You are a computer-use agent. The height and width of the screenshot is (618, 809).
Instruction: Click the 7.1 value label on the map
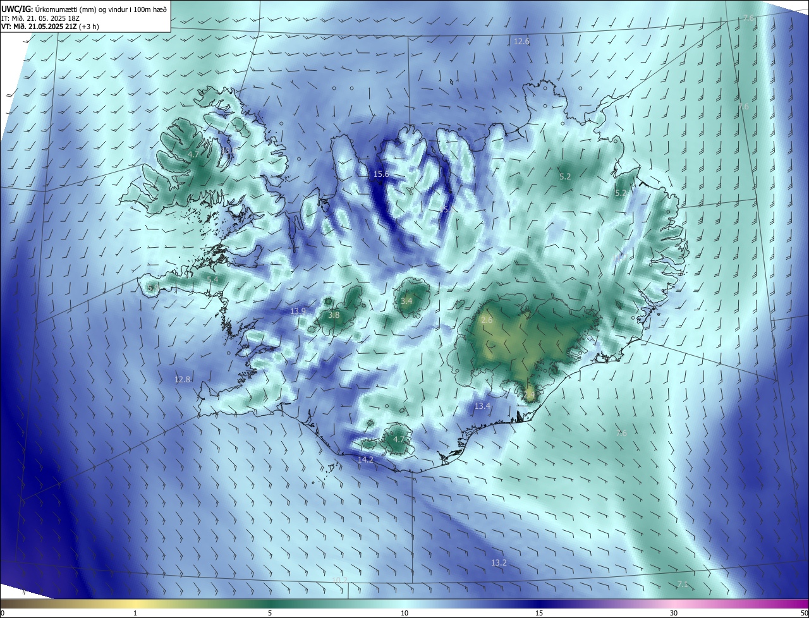pos(683,585)
